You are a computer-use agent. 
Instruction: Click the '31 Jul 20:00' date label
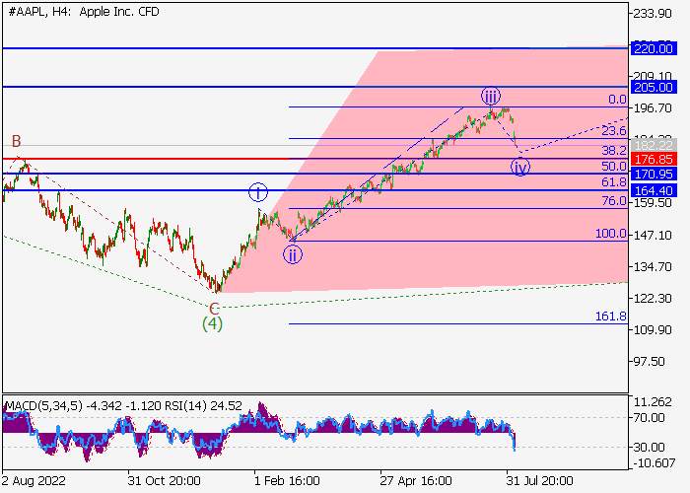click(x=539, y=481)
